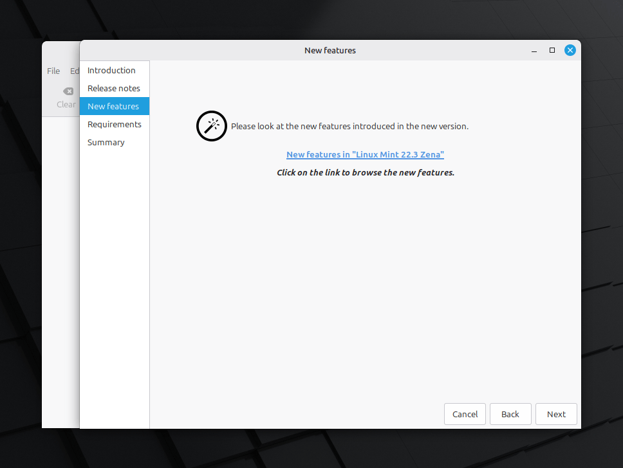Viewport: 623px width, 468px height.
Task: Click the "Please look at the new features" text
Action: click(x=349, y=126)
